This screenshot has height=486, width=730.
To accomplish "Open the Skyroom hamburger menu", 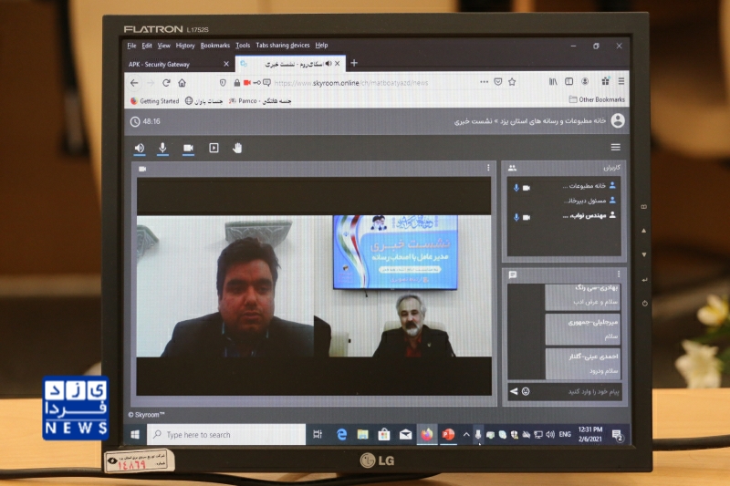I will (x=616, y=147).
